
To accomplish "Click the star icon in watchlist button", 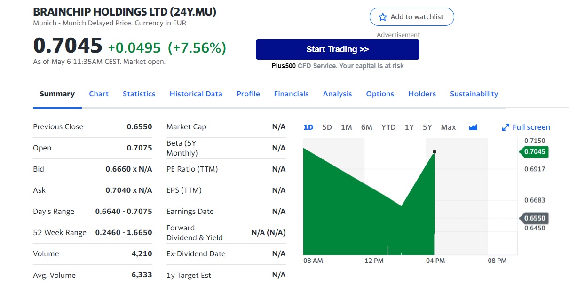I will [382, 17].
